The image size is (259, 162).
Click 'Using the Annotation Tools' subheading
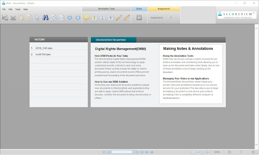(x=178, y=56)
